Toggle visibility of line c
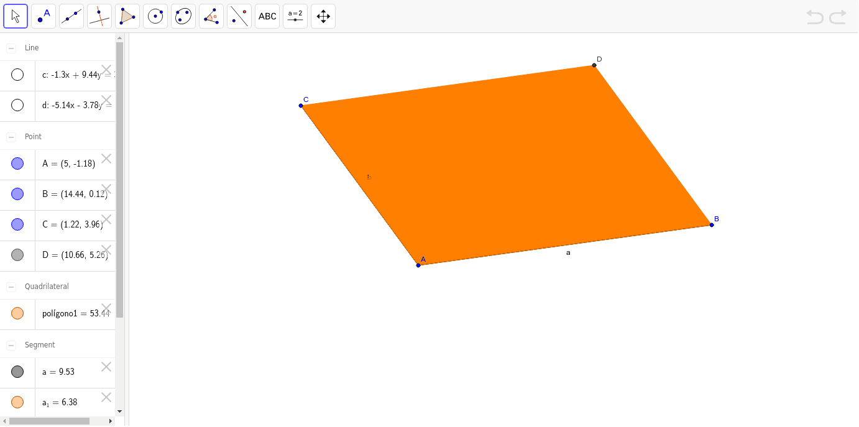The height and width of the screenshot is (427, 859). (x=17, y=75)
